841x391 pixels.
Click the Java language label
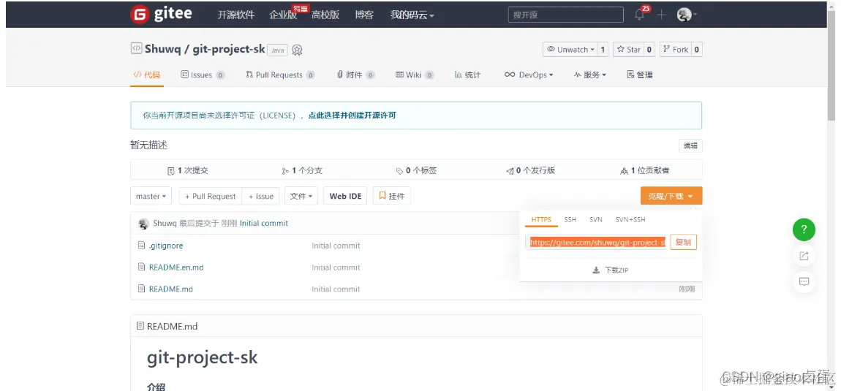coord(277,50)
